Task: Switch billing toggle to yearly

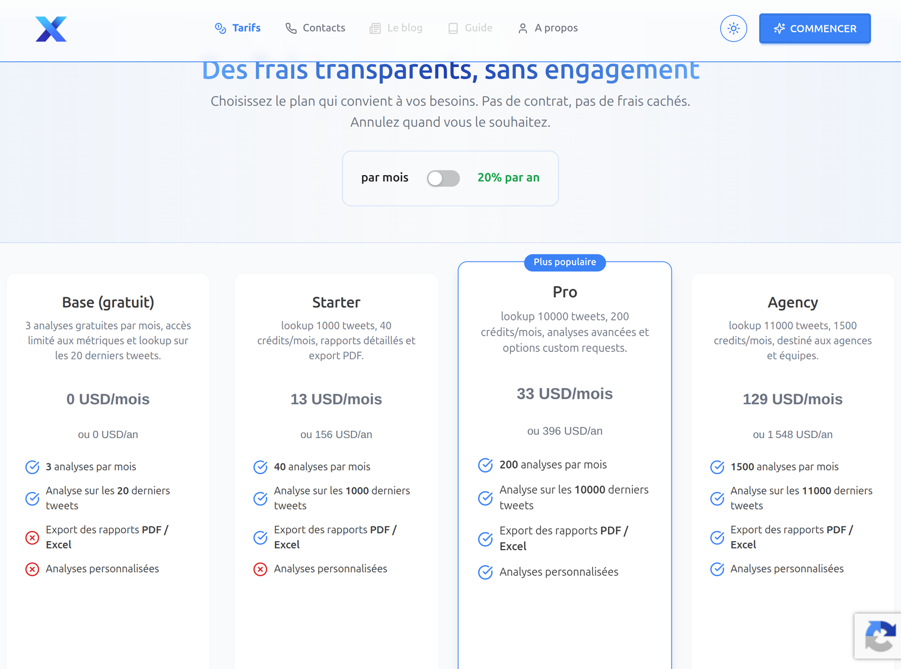Action: click(443, 178)
